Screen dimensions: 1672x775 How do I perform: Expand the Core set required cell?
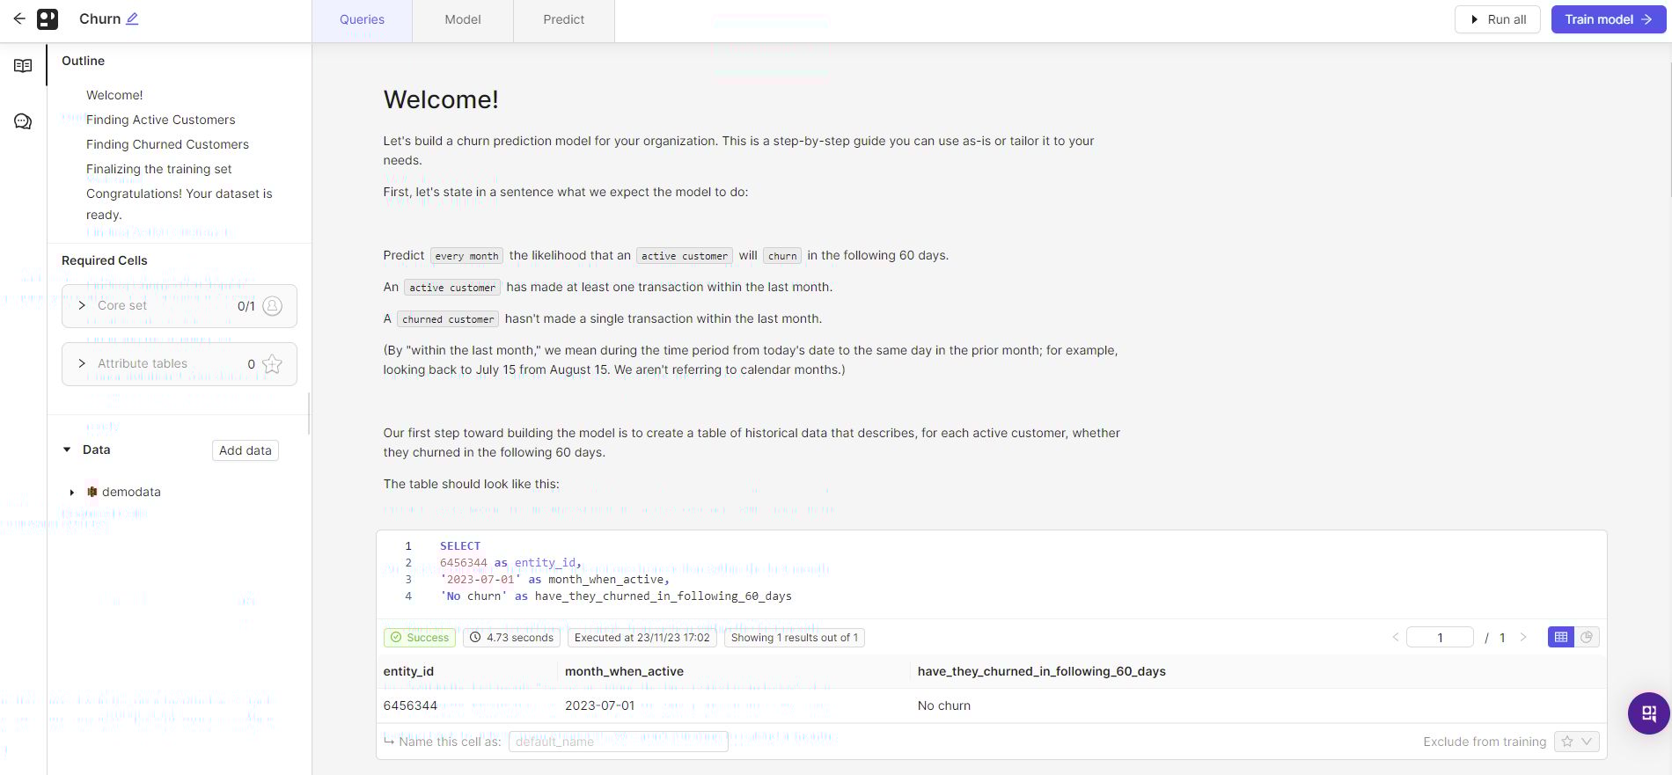82,305
